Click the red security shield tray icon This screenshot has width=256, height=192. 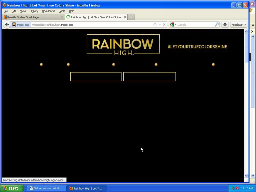[x=237, y=188]
